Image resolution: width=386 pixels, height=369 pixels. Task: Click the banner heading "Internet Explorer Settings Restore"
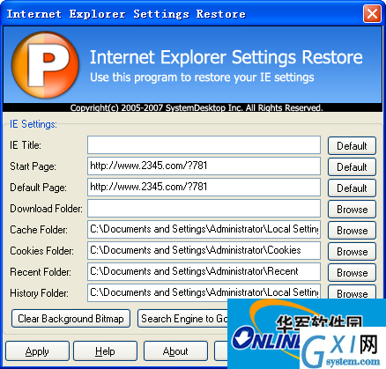tap(226, 57)
